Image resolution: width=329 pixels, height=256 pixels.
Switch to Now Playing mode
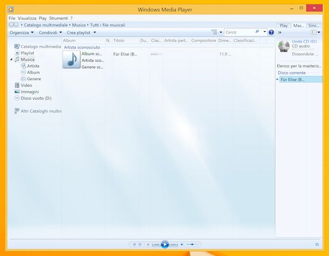click(317, 244)
